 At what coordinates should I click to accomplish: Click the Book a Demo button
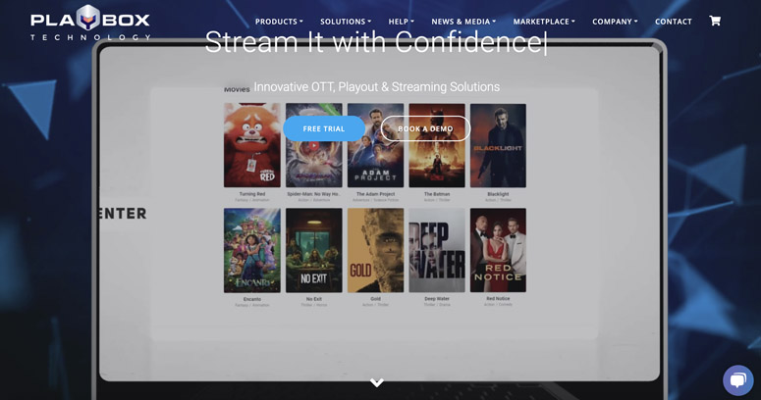pos(425,128)
